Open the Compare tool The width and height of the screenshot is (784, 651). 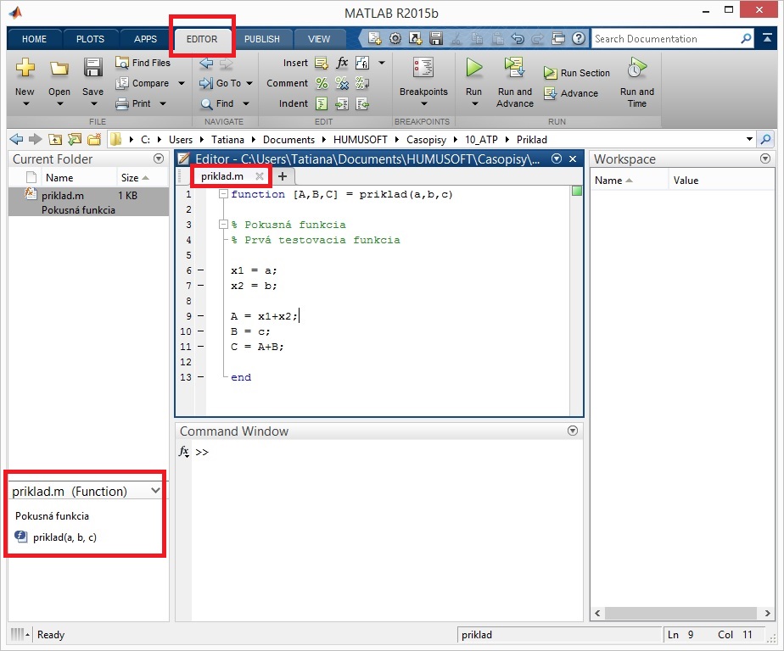143,83
